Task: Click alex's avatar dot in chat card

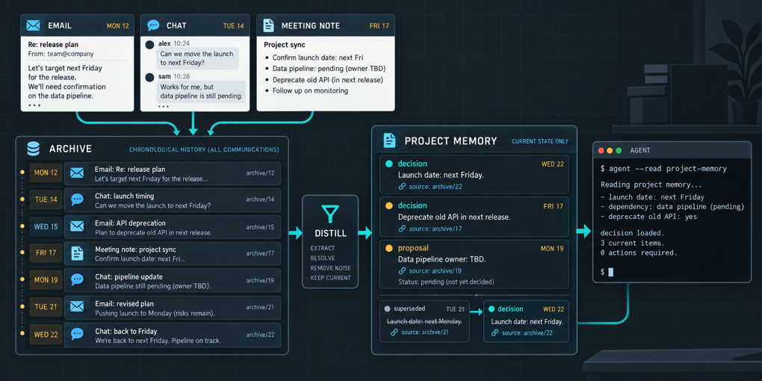Action: click(151, 44)
